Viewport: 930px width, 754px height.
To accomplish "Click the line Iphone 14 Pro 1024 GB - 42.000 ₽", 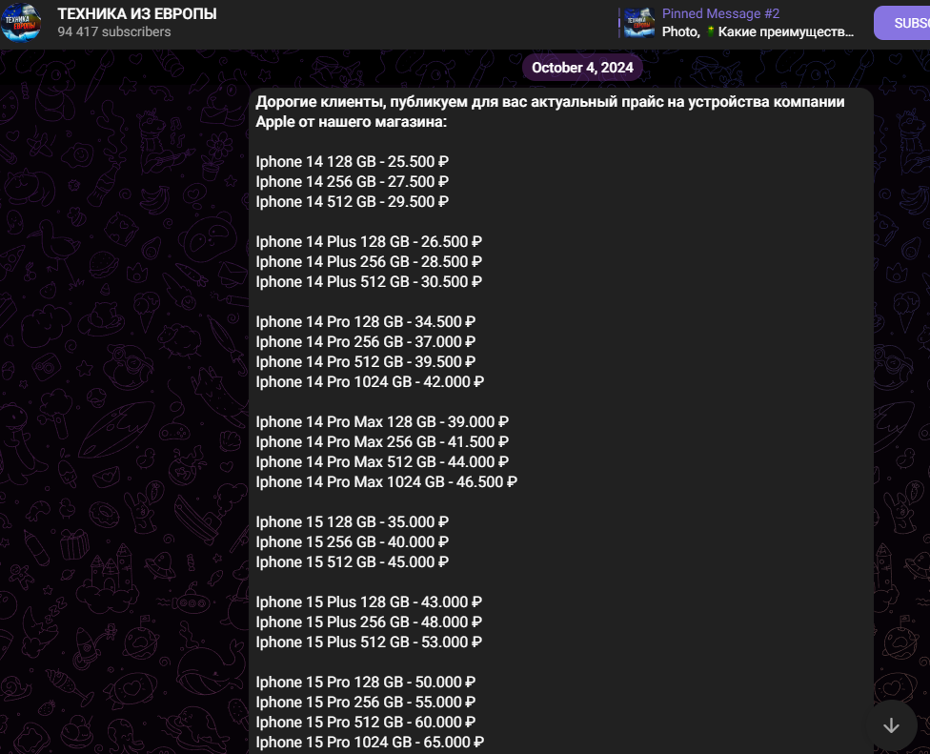I will (370, 382).
